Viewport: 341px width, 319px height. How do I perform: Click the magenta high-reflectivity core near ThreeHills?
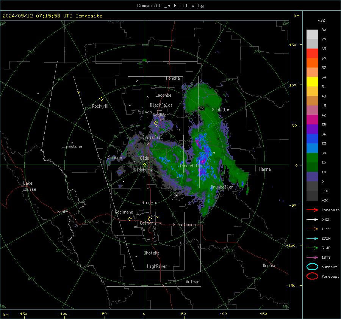(202, 161)
